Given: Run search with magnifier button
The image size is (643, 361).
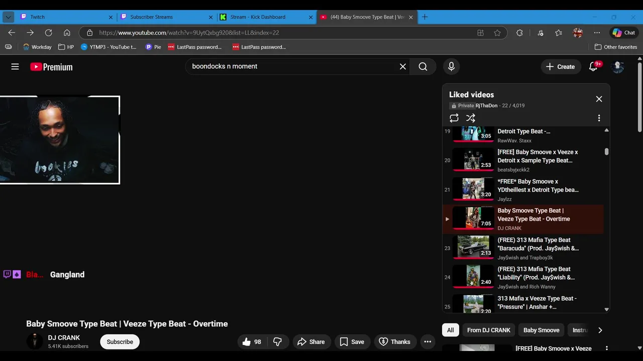Looking at the screenshot, I should (423, 66).
